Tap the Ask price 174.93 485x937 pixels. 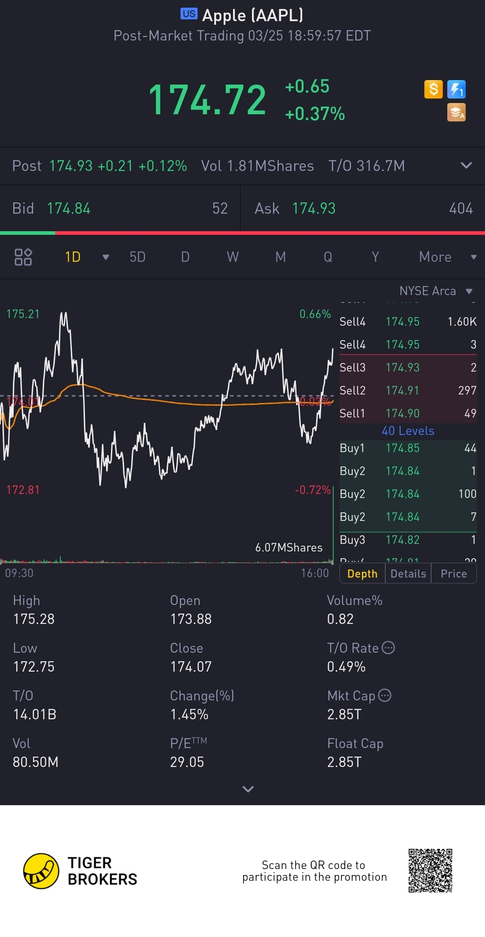point(314,208)
